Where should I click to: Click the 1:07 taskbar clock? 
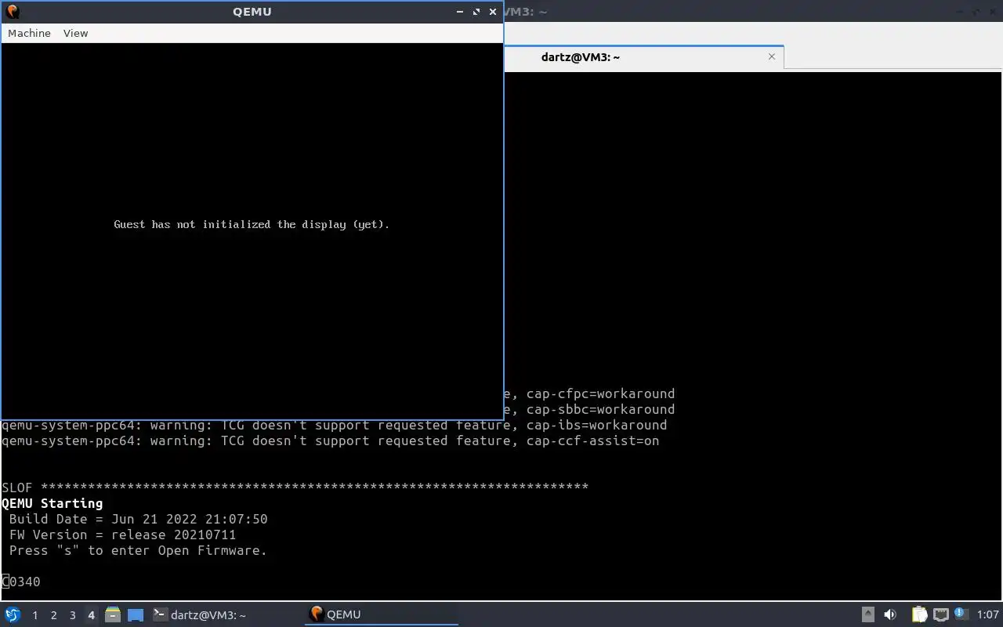987,614
